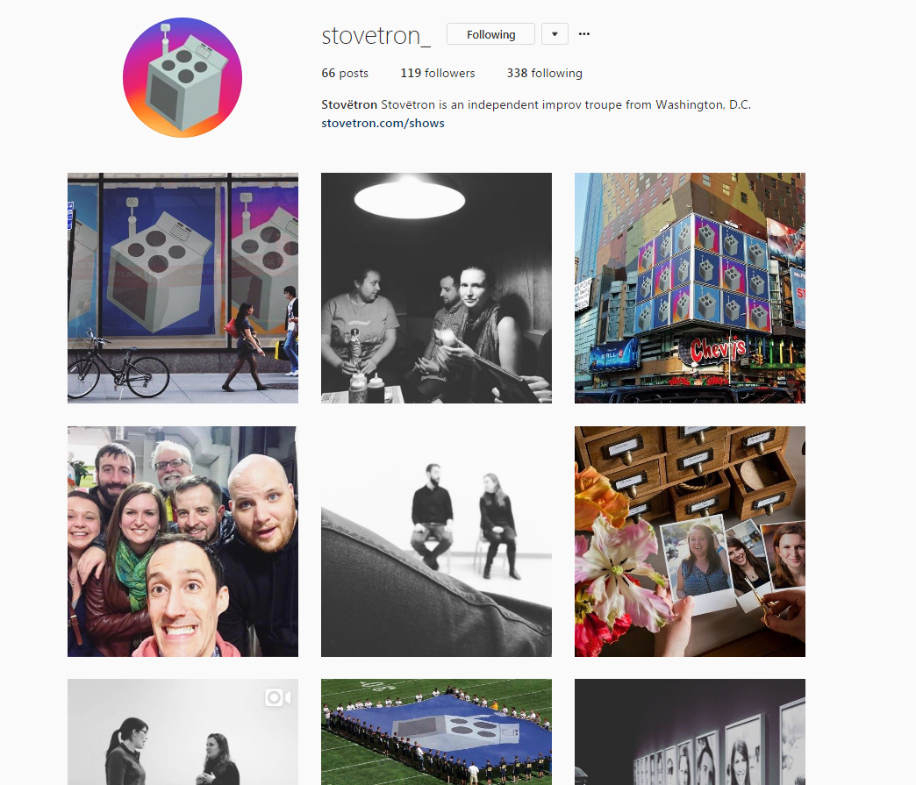This screenshot has height=785, width=916.
Task: Open the stove profile picture
Action: click(182, 78)
